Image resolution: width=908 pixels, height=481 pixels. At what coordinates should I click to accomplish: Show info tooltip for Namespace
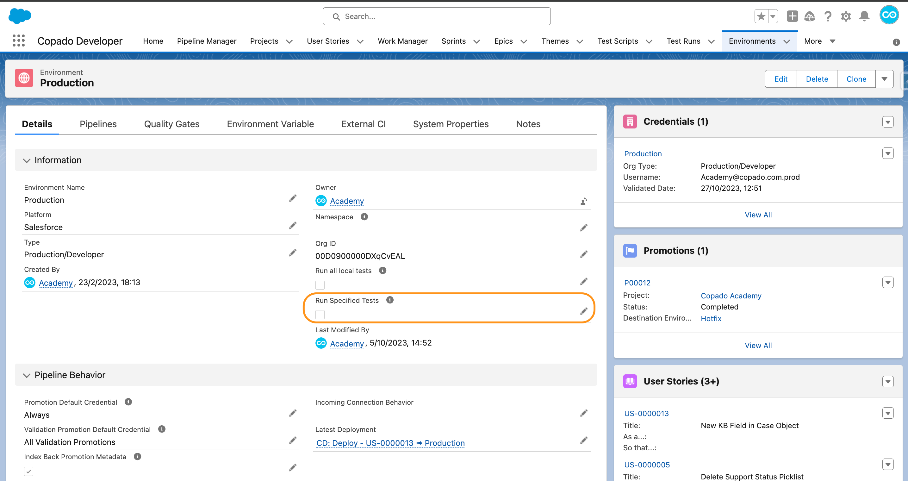(x=364, y=216)
